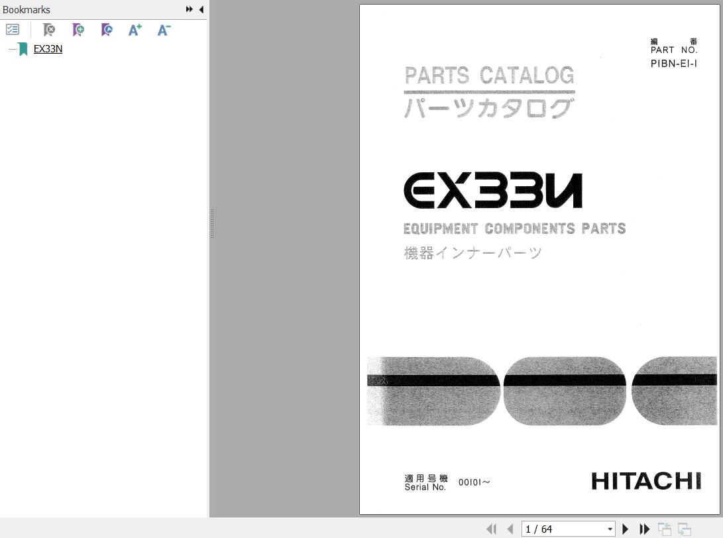Go to the previous page

click(510, 529)
